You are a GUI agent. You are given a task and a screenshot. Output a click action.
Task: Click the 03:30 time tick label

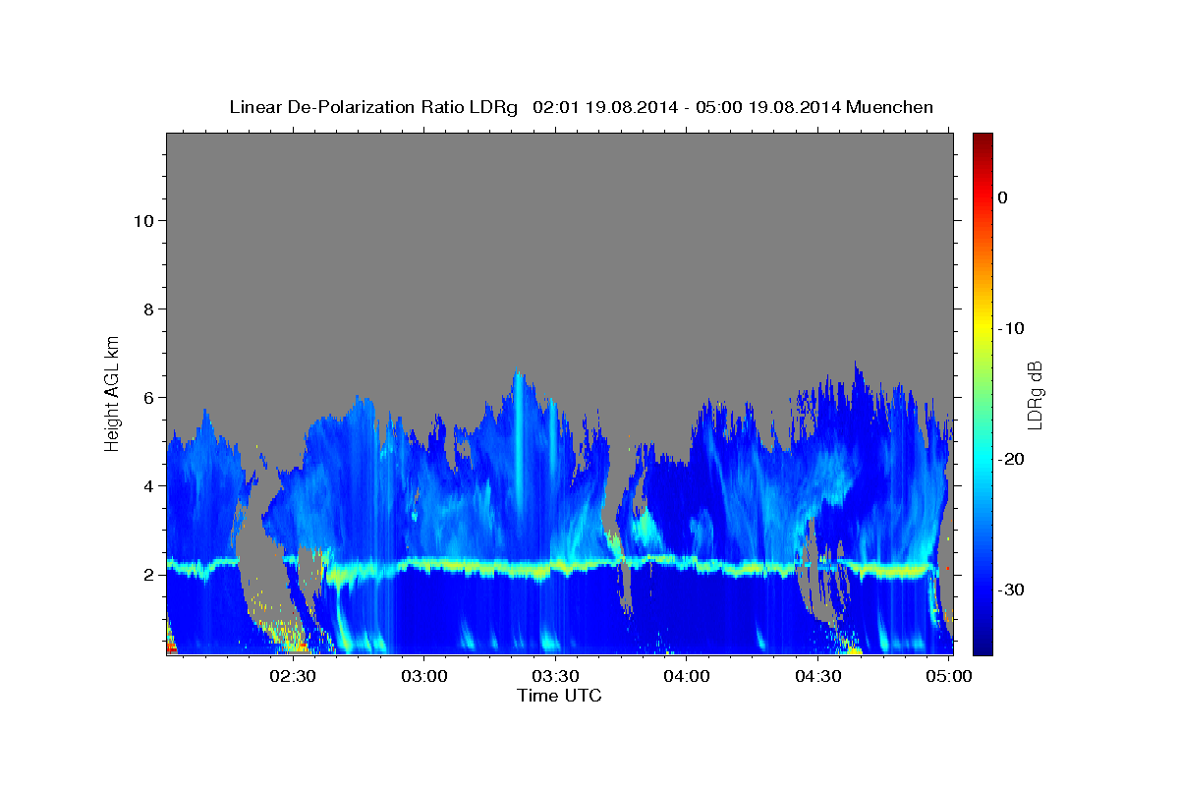click(x=555, y=676)
